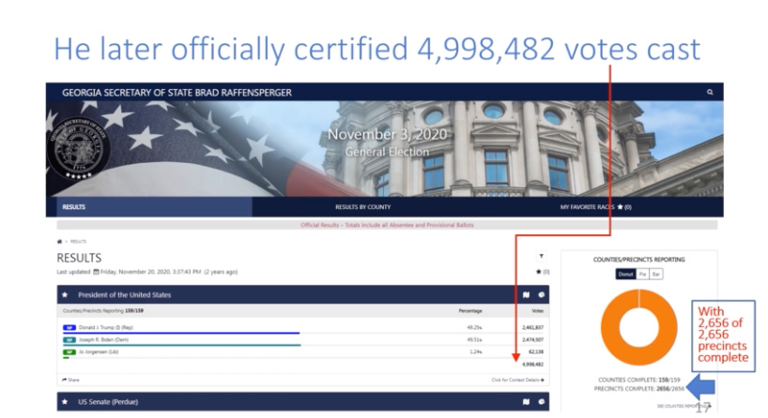Viewport: 768px width, 418px height.
Task: Open the chart icon for US Senate (Perdue)
Action: click(541, 402)
